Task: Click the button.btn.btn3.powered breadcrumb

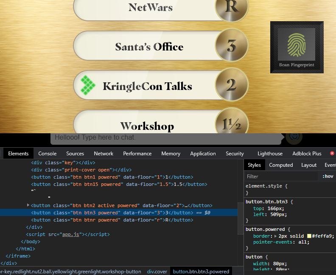Action: click(x=201, y=271)
